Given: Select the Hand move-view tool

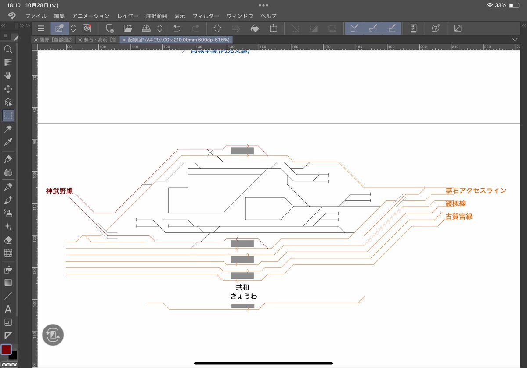Looking at the screenshot, I should pos(8,76).
